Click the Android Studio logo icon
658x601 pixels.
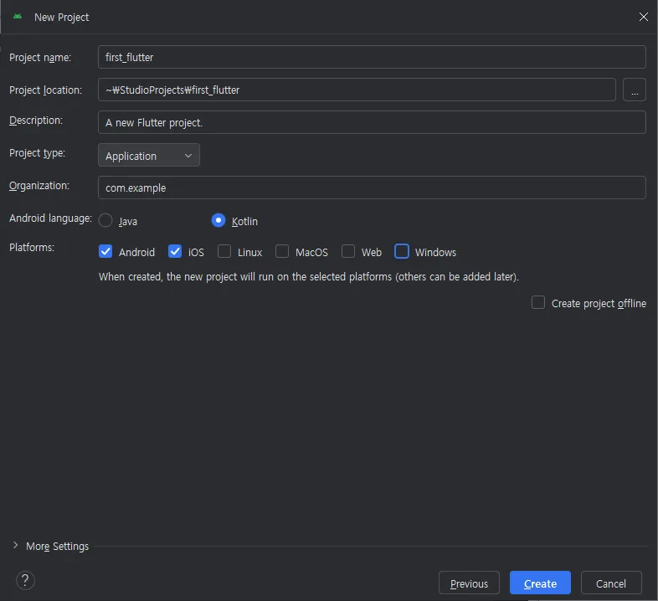click(x=18, y=17)
